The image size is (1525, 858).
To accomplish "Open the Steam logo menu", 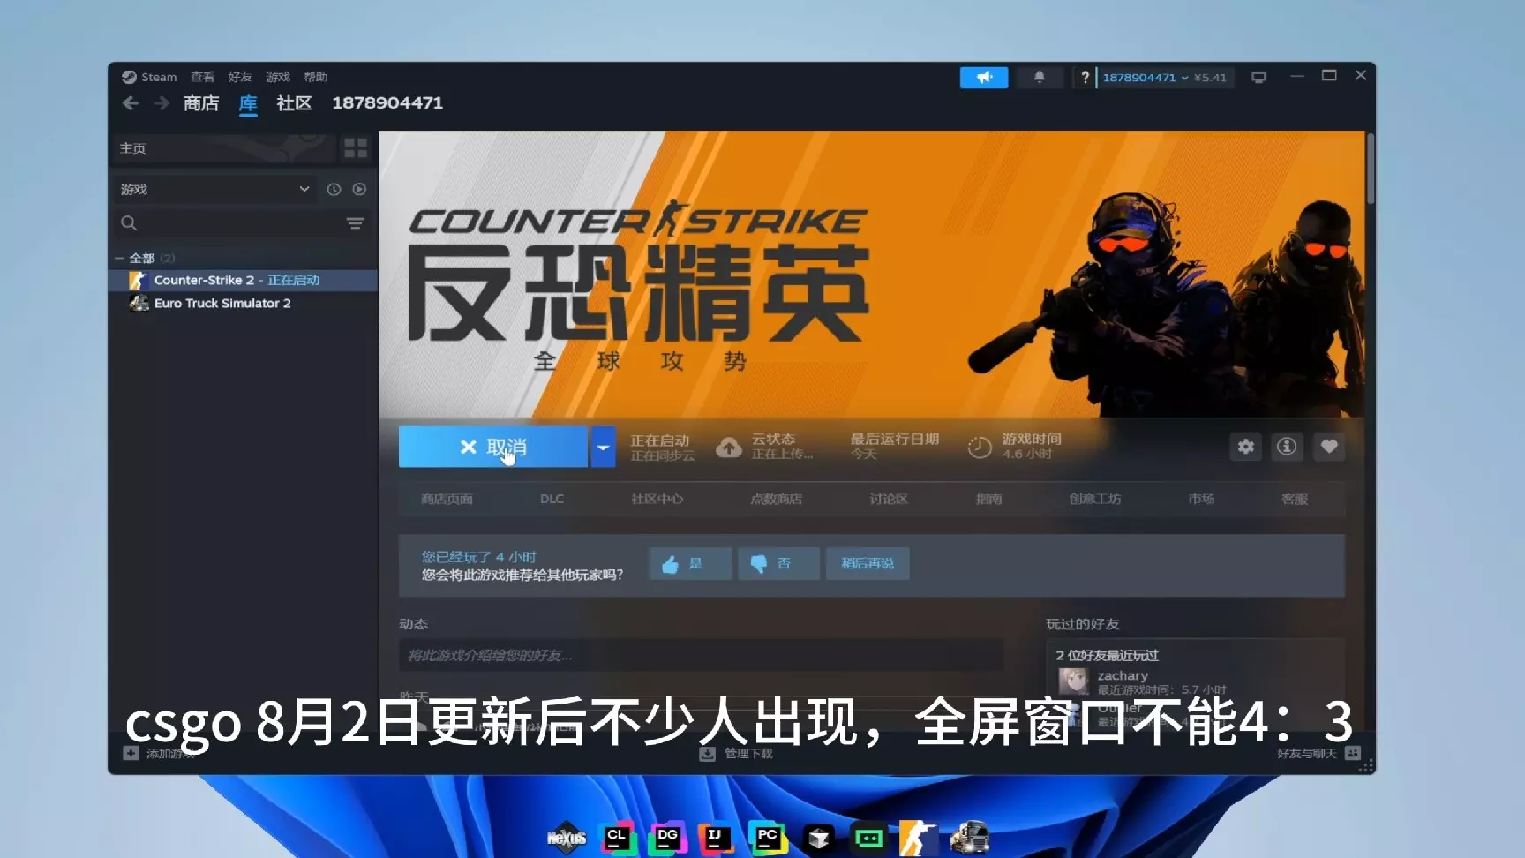I will pos(149,77).
